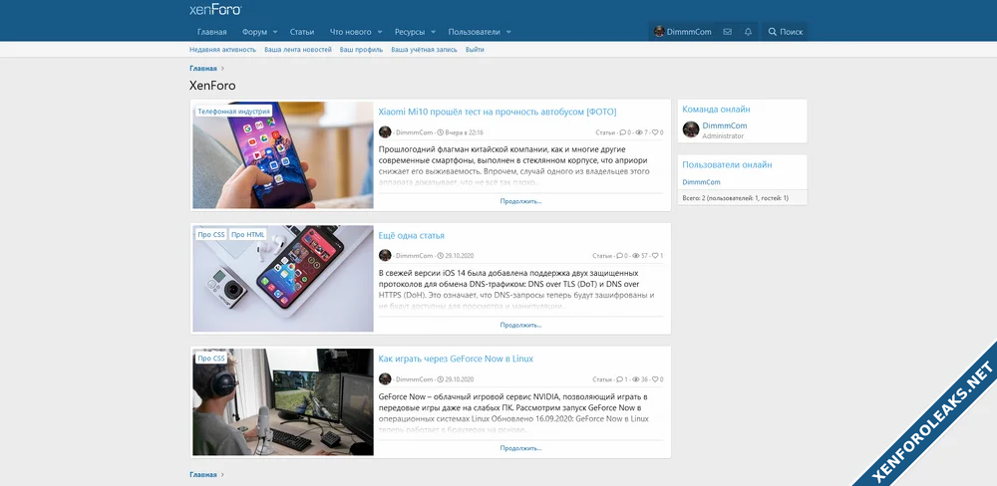Image resolution: width=997 pixels, height=486 pixels.
Task: Click the author avatar under the GeForce Now article
Action: pos(385,378)
